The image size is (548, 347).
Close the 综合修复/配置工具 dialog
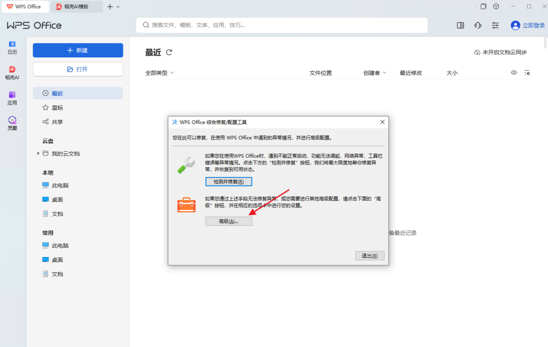382,122
